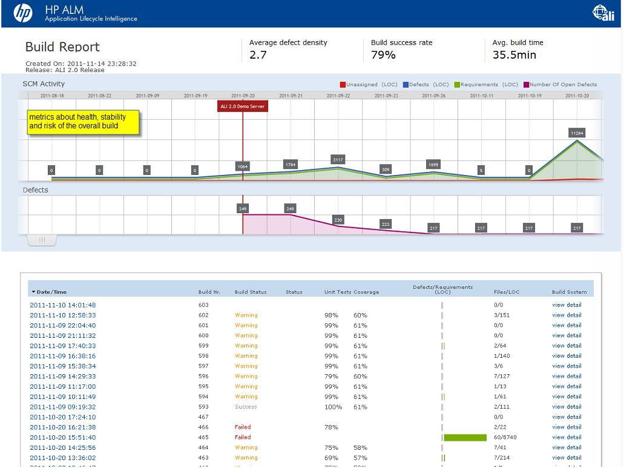The height and width of the screenshot is (468, 624).
Task: Toggle Number Of Open Defects legend swatch
Action: click(526, 85)
